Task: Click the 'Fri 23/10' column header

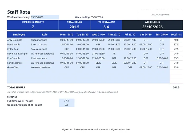Action: point(130,35)
